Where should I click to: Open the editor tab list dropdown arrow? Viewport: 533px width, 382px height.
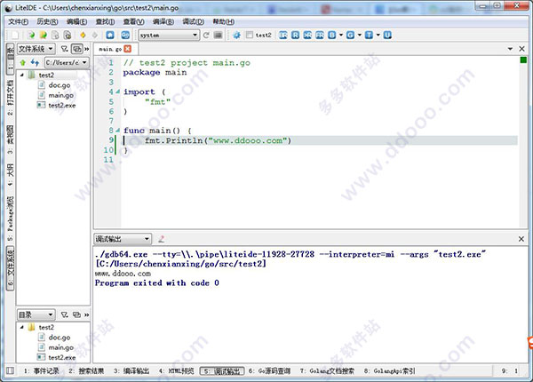click(x=510, y=49)
